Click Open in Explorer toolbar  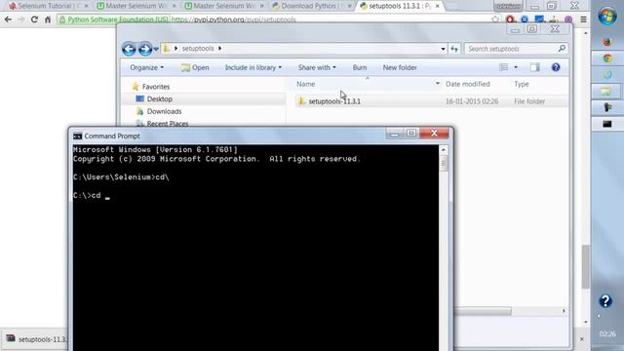(x=195, y=67)
